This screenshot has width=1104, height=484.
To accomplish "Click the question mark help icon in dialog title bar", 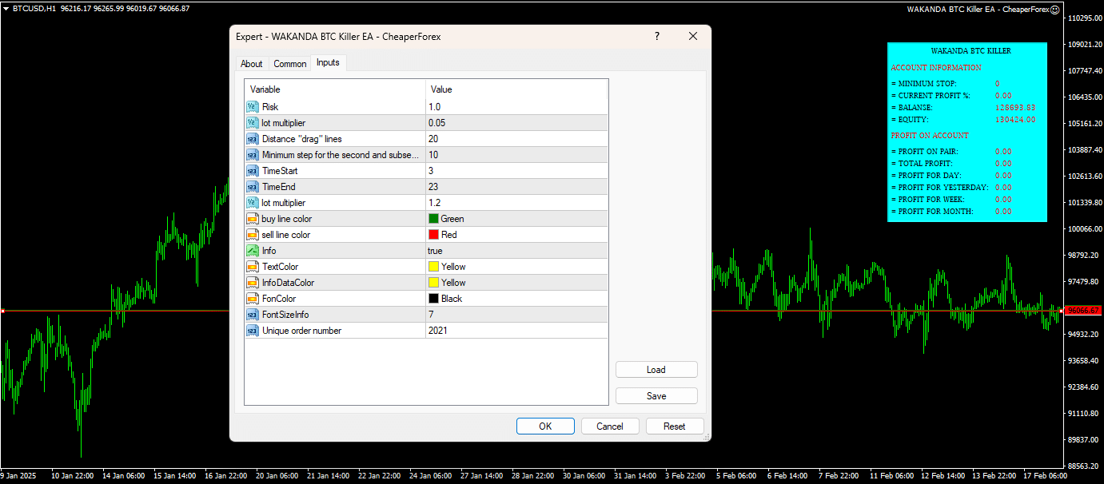I will [x=657, y=36].
